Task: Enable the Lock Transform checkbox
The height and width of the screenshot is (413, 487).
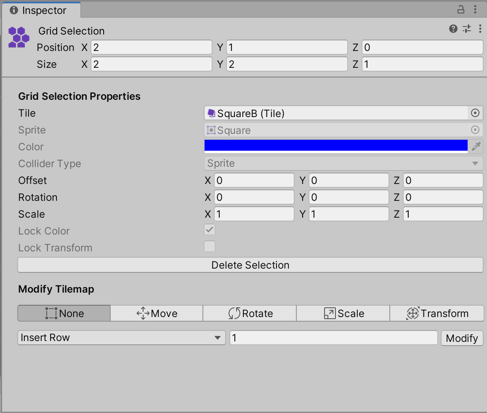Action: click(x=210, y=247)
